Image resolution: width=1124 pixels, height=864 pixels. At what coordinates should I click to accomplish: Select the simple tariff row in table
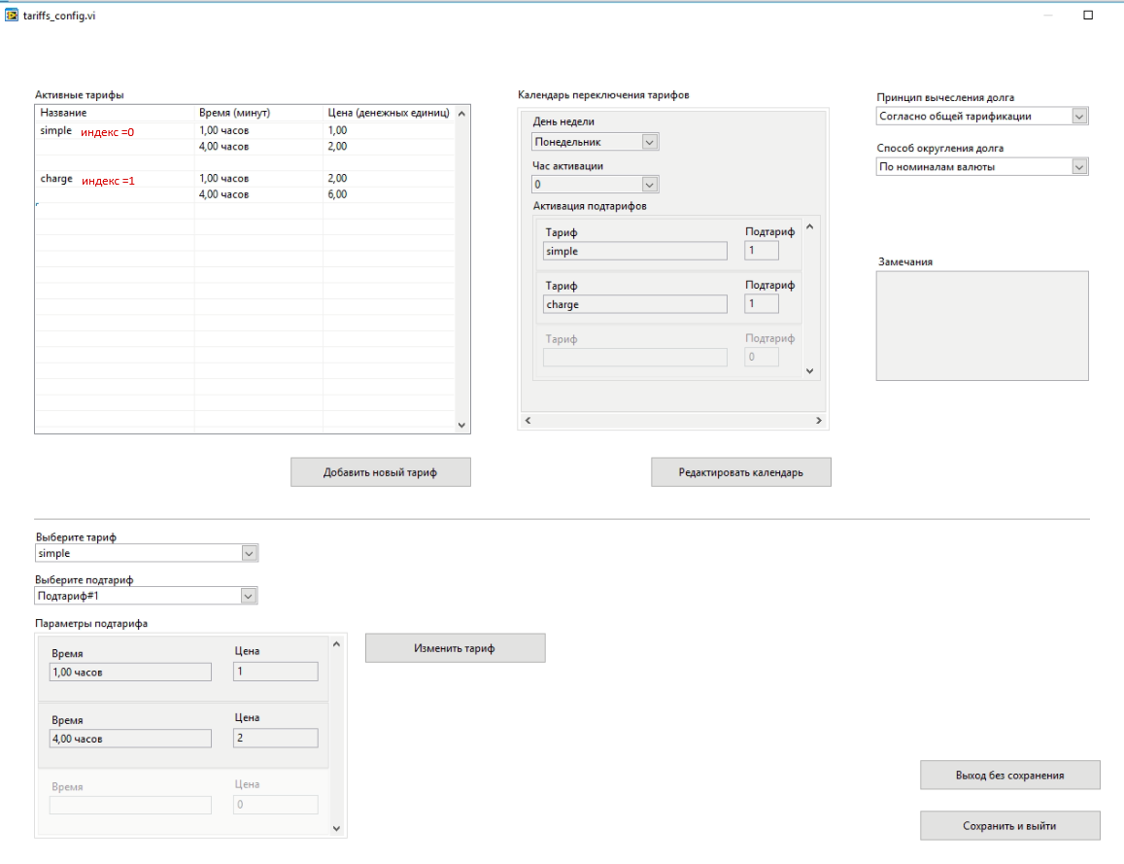coord(55,130)
